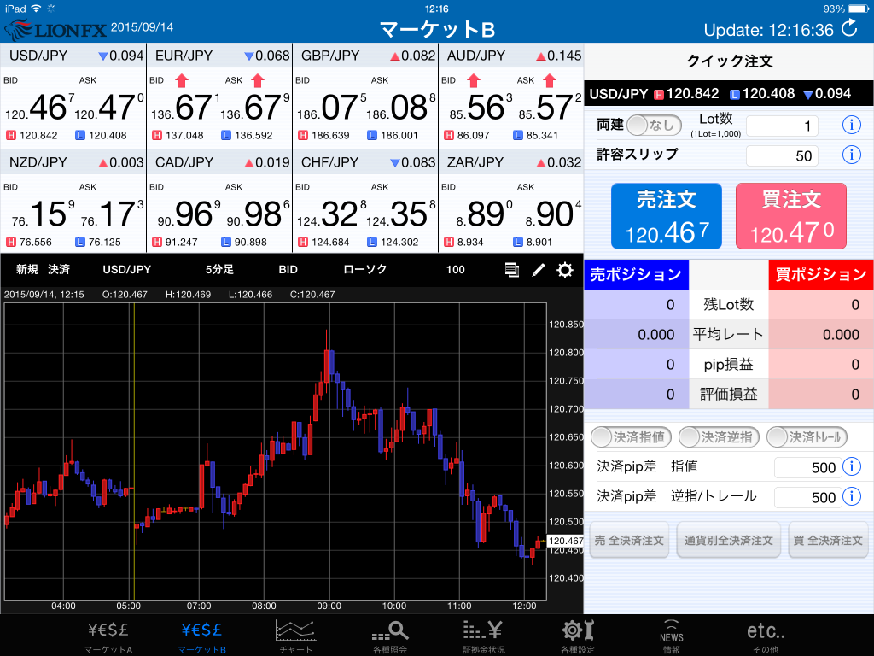
Task: Tap 売注文 120.467 button
Action: click(x=666, y=216)
